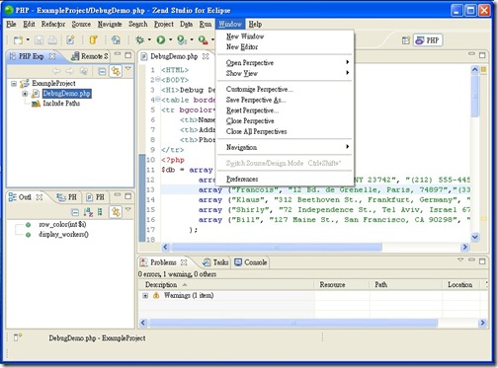Select DebugDemo.php in PHP Explorer
The width and height of the screenshot is (498, 368).
(67, 94)
